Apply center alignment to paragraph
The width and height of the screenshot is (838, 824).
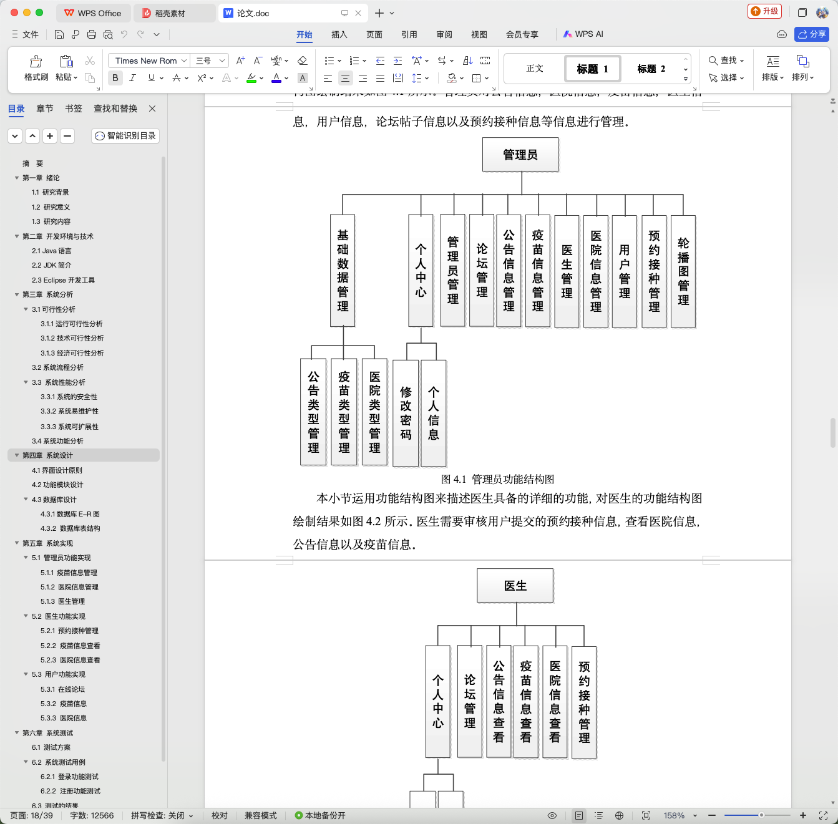[x=345, y=78]
